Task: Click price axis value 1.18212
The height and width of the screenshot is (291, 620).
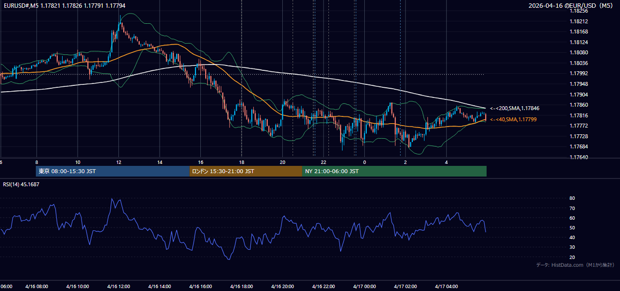Action: click(579, 21)
